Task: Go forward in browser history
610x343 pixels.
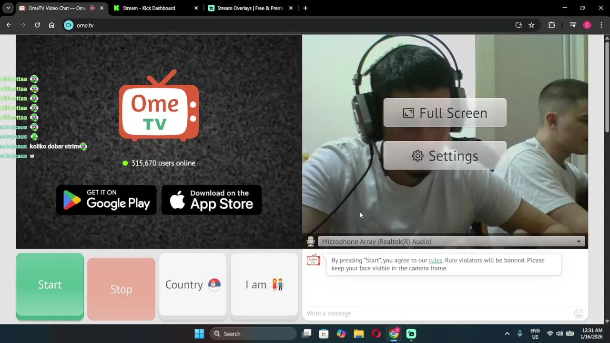Action: click(23, 25)
